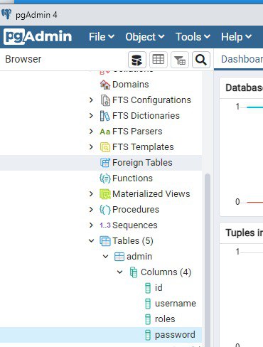Select the password column label
The height and width of the screenshot is (347, 263).
pos(175,335)
